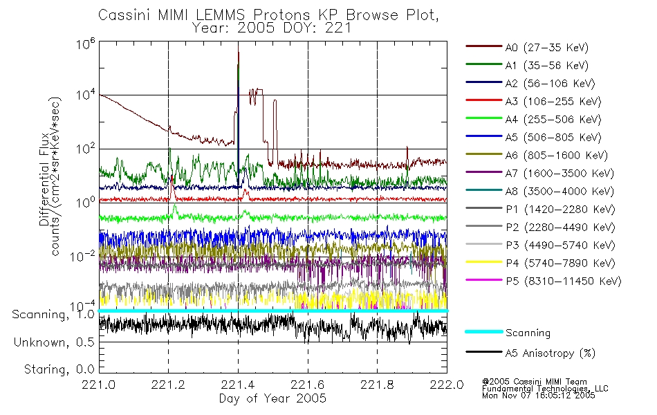Click the magenta P5 legend line swatch
This screenshot has height=415, width=657.
484,279
